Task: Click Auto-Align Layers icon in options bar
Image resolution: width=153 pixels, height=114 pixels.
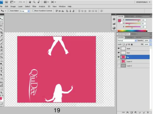Action: [x=101, y=11]
